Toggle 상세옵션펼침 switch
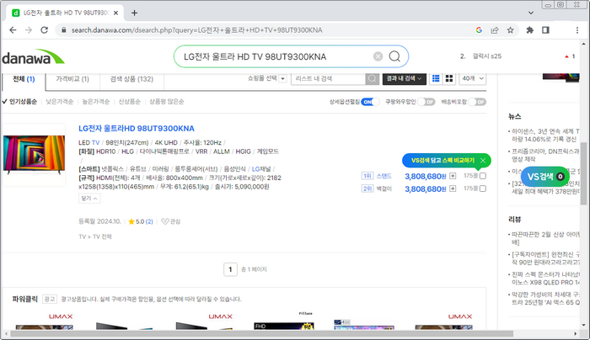The height and width of the screenshot is (340, 590). (370, 102)
